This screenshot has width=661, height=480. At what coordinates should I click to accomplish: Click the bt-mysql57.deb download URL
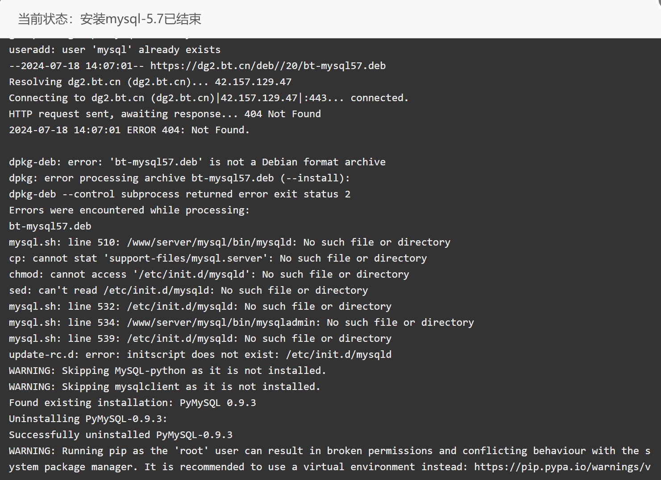pos(268,66)
